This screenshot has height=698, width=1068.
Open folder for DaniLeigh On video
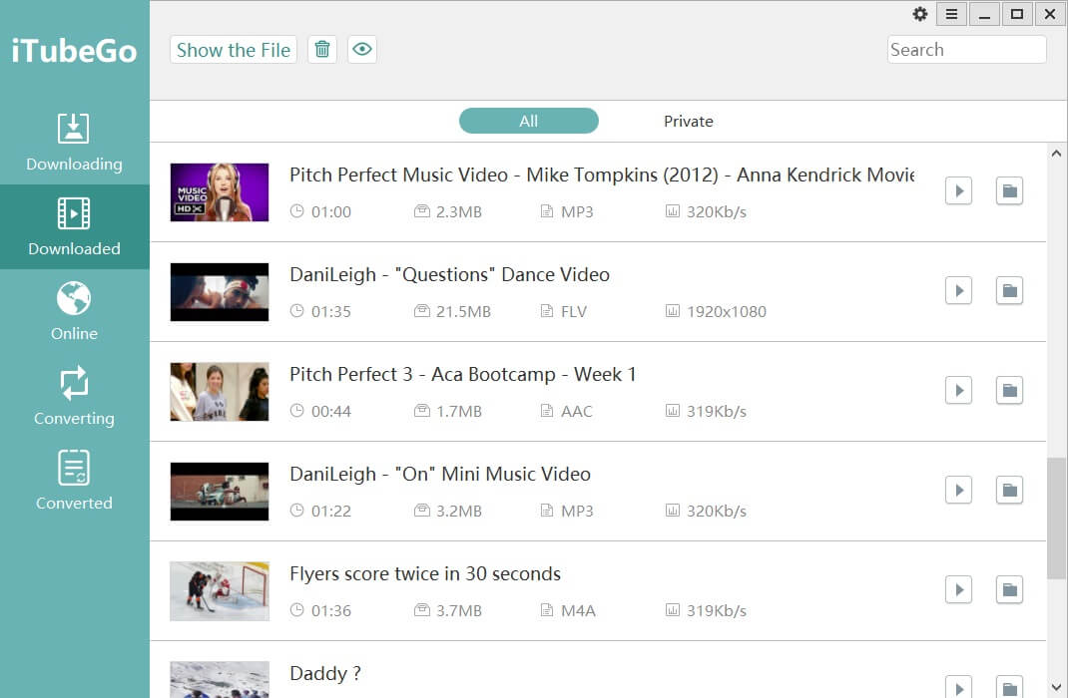click(x=1009, y=491)
